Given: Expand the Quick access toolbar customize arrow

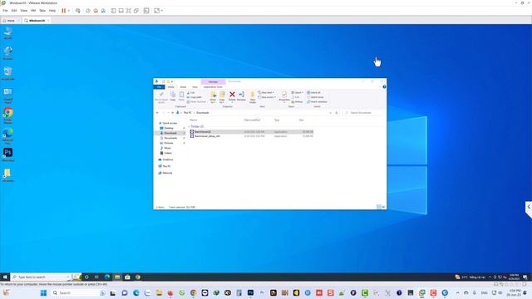Looking at the screenshot, I should (x=172, y=81).
